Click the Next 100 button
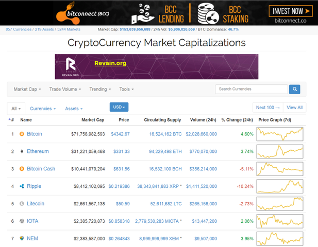The width and height of the screenshot is (318, 247). [x=268, y=108]
